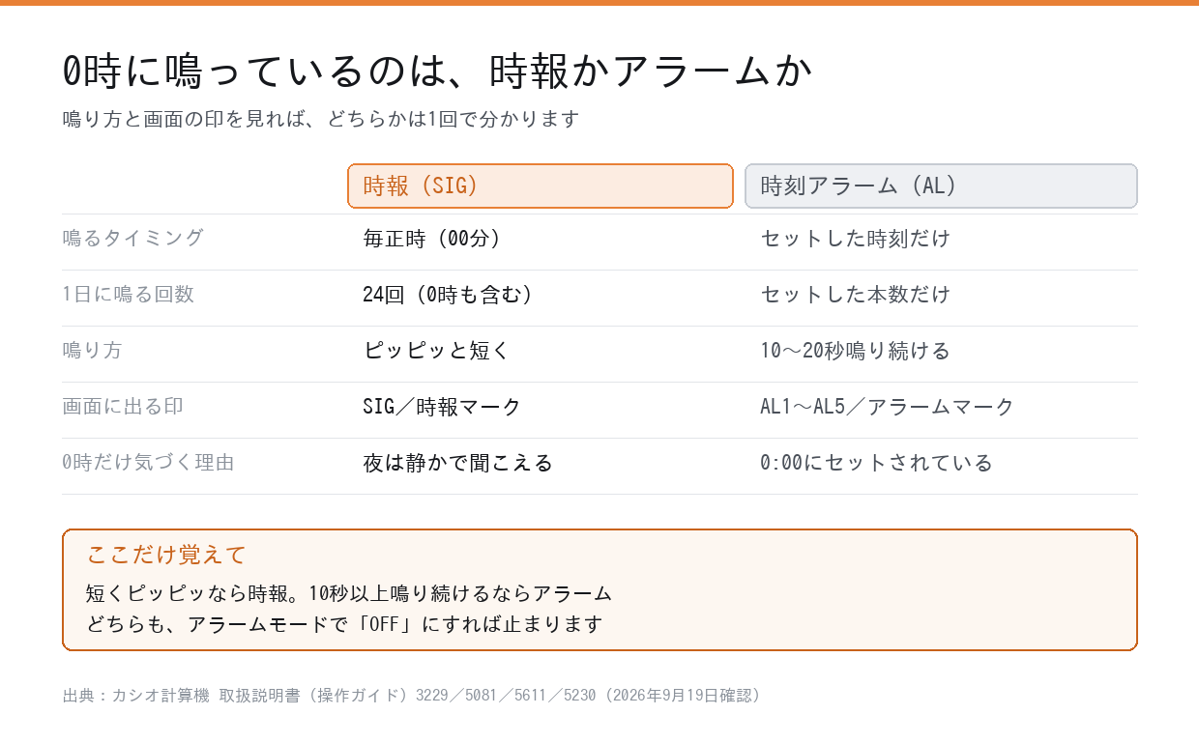Click the AL1〜AL5／アラームマーク cell

888,407
